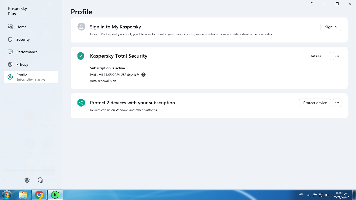Open Google Chrome from the taskbar
The image size is (356, 200).
[39, 195]
